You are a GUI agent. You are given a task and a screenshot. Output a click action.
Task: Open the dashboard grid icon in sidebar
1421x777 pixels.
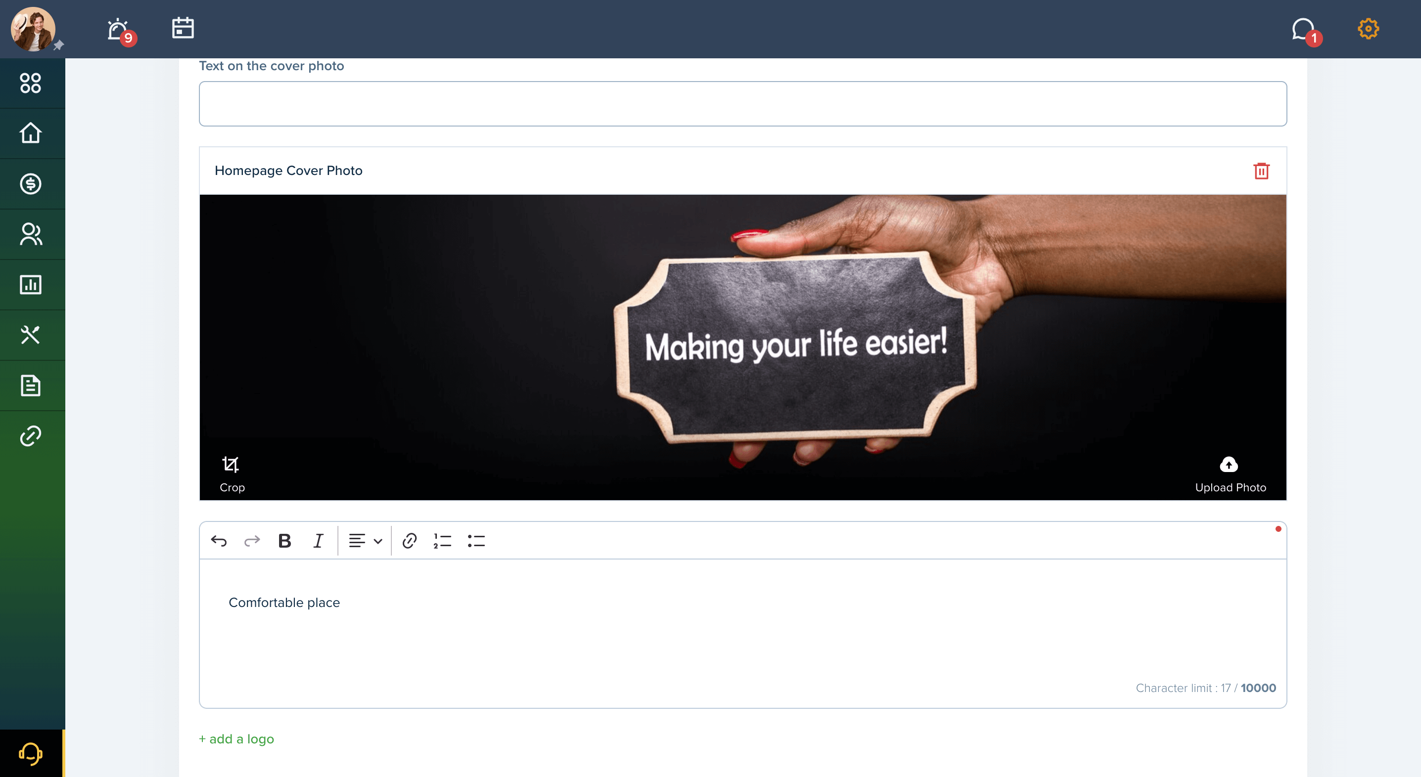[30, 83]
